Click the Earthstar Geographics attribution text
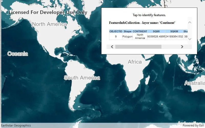Screen dimensions: 205x128 pos(16,125)
